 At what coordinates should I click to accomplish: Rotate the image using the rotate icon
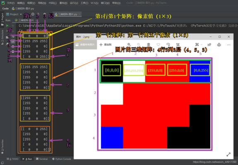168,45
